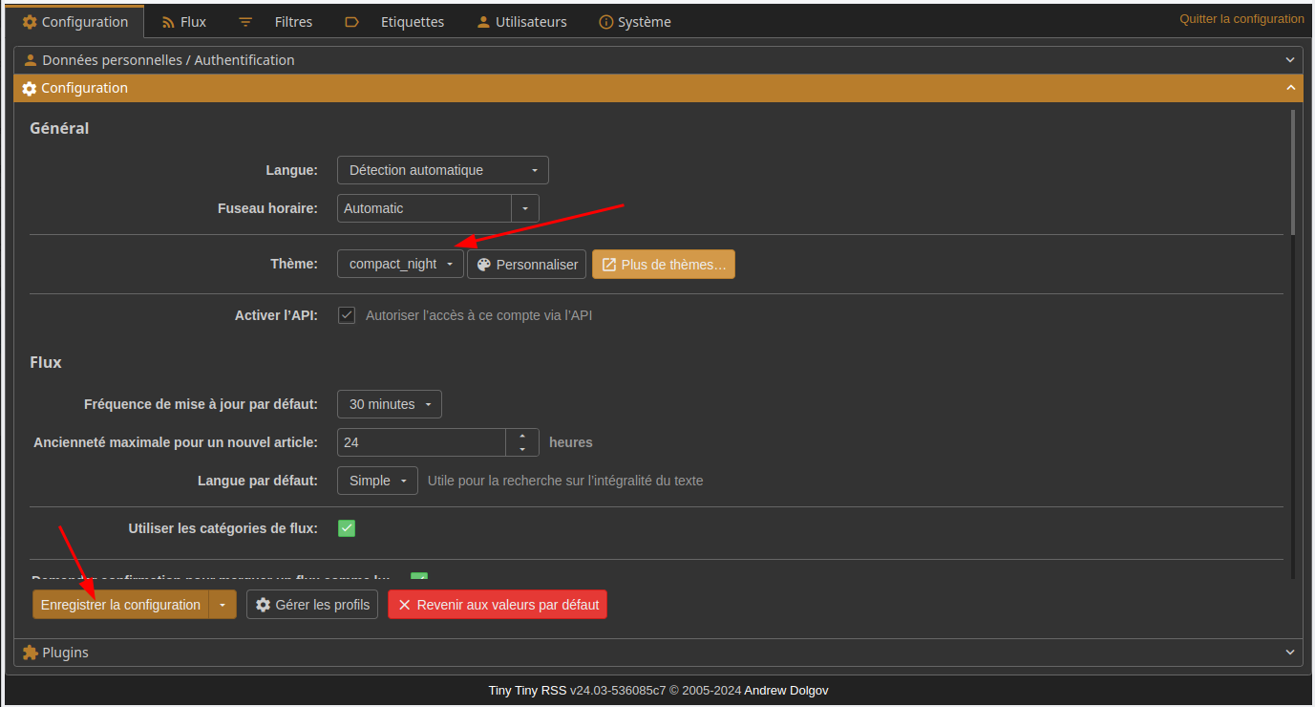Click the person icon beside Données personnelles
This screenshot has height=707, width=1315.
[x=31, y=60]
